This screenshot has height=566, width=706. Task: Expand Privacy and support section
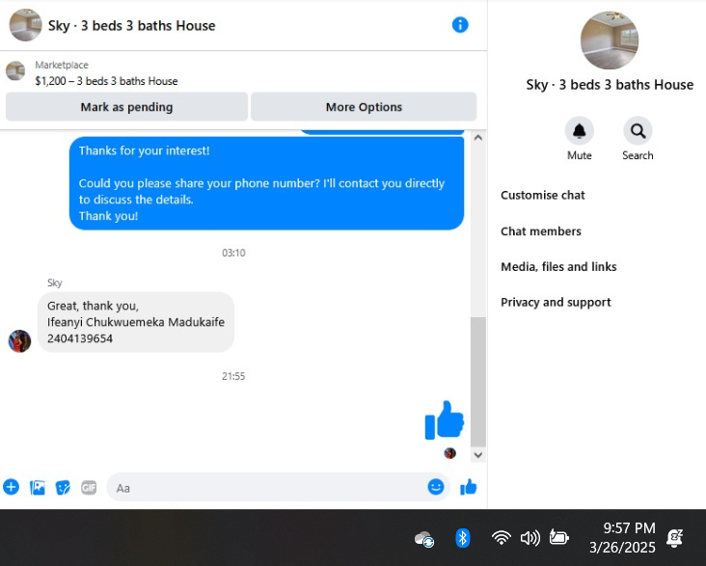tap(556, 302)
